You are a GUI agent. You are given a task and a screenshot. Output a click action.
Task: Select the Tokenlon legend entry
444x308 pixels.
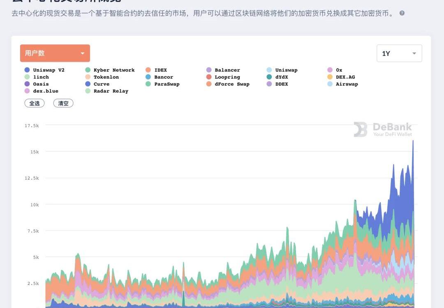(x=106, y=77)
